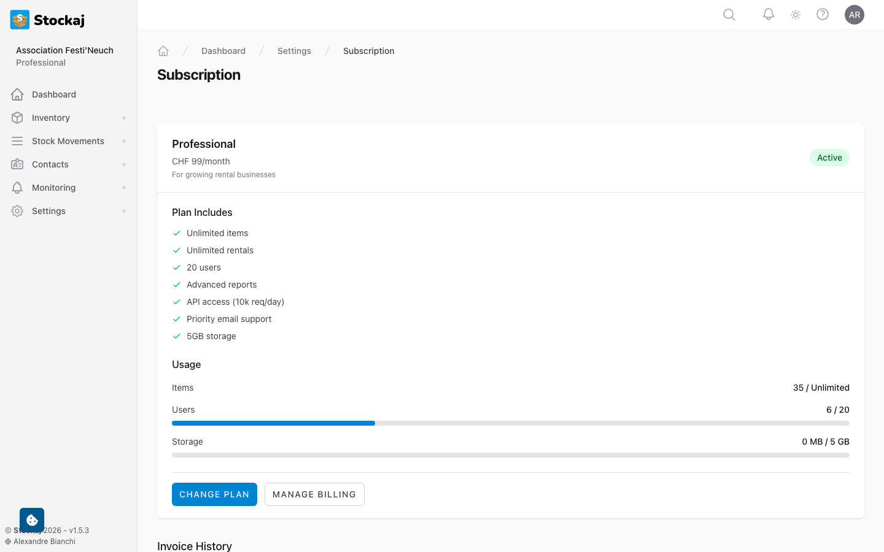Screen dimensions: 884x552
Task: Go to Settings breadcrumb link
Action: point(294,51)
